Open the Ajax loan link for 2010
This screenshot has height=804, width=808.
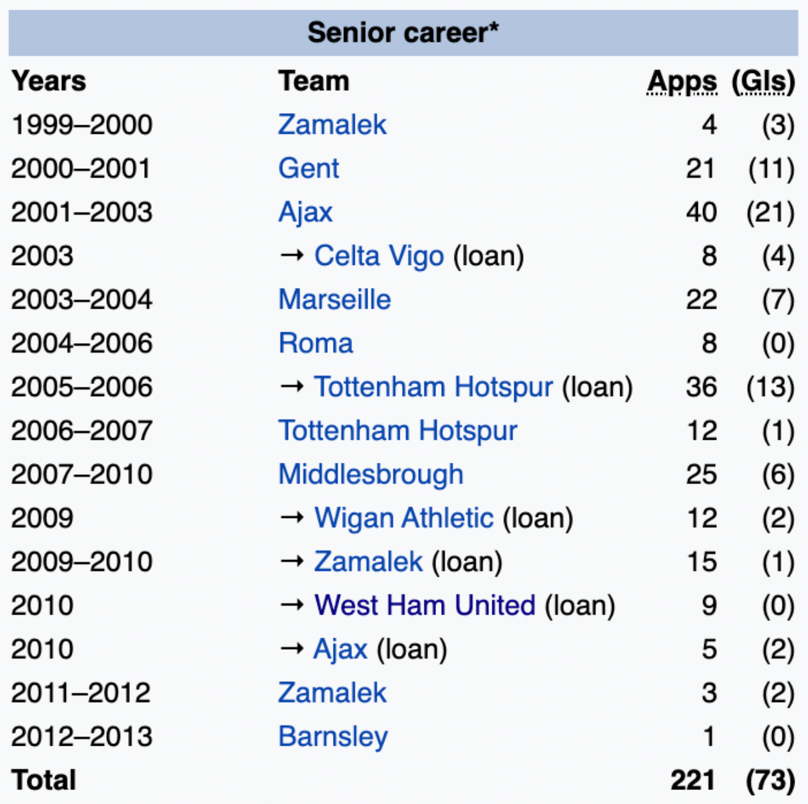point(340,649)
